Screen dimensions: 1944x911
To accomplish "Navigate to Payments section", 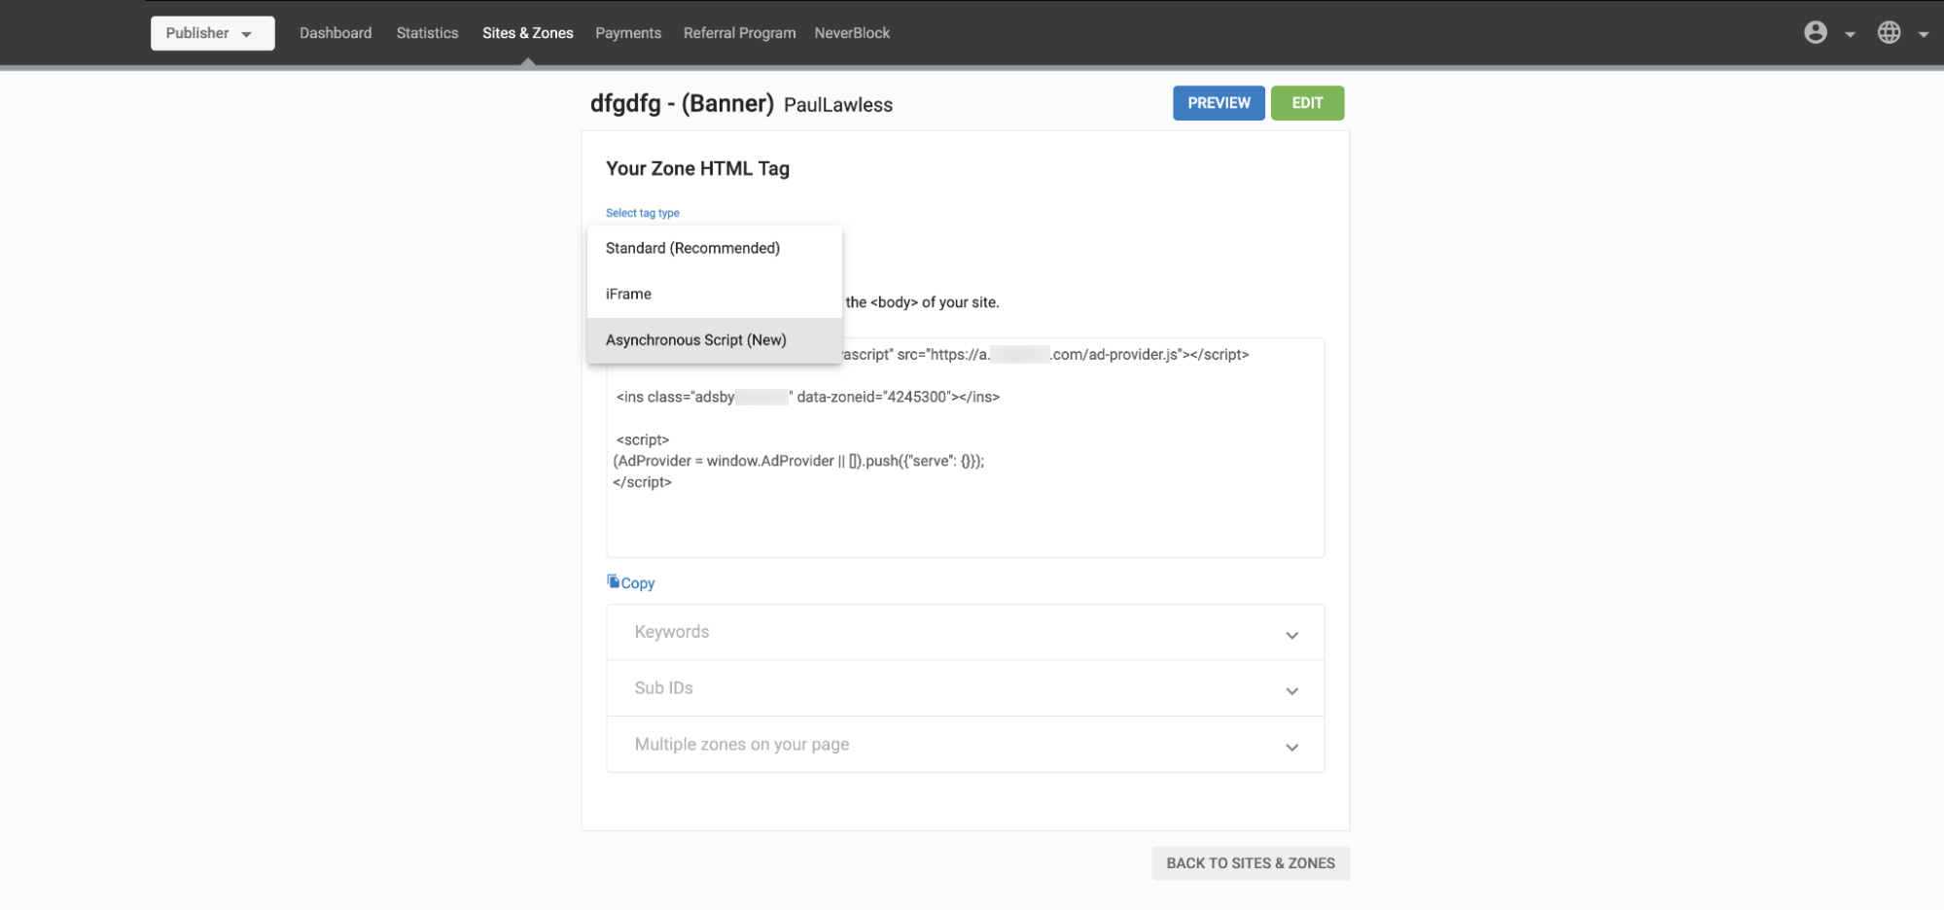I will pyautogui.click(x=628, y=33).
